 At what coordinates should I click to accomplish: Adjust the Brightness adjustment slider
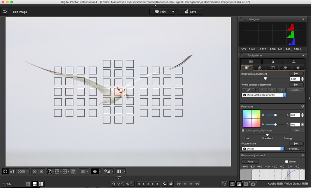click(x=265, y=79)
